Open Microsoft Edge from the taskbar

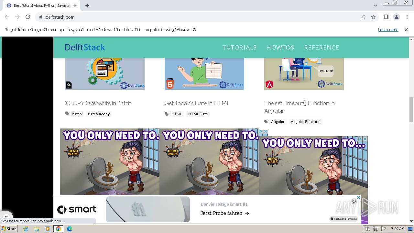(69, 229)
